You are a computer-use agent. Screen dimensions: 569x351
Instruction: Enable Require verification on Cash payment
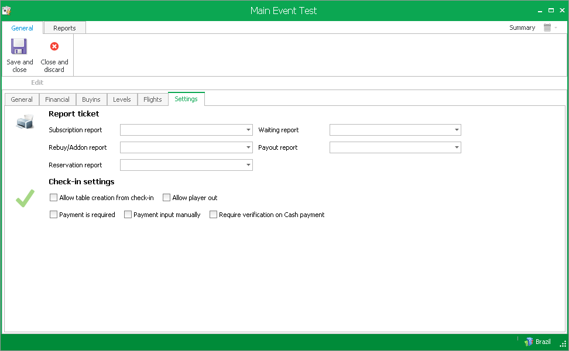pos(213,215)
